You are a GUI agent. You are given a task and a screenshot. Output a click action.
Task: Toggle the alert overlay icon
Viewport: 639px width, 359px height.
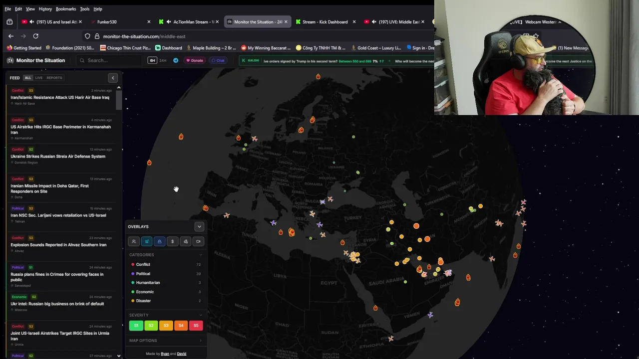tap(186, 241)
